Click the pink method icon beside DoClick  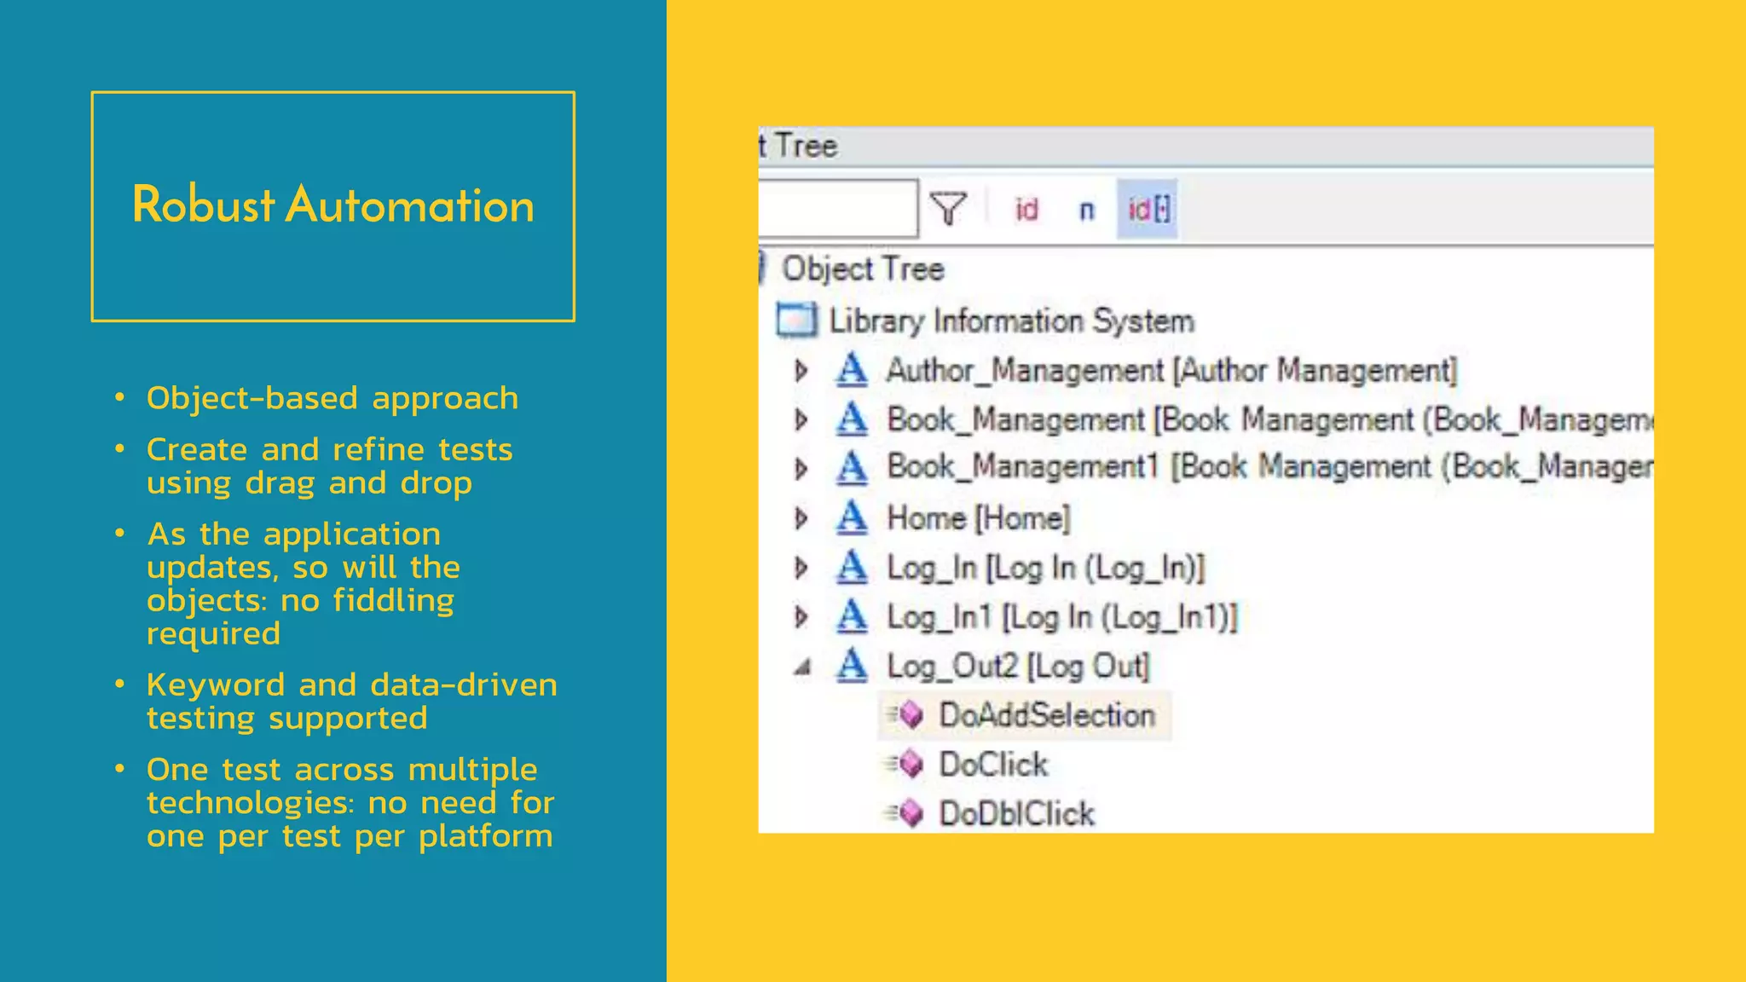tap(906, 764)
